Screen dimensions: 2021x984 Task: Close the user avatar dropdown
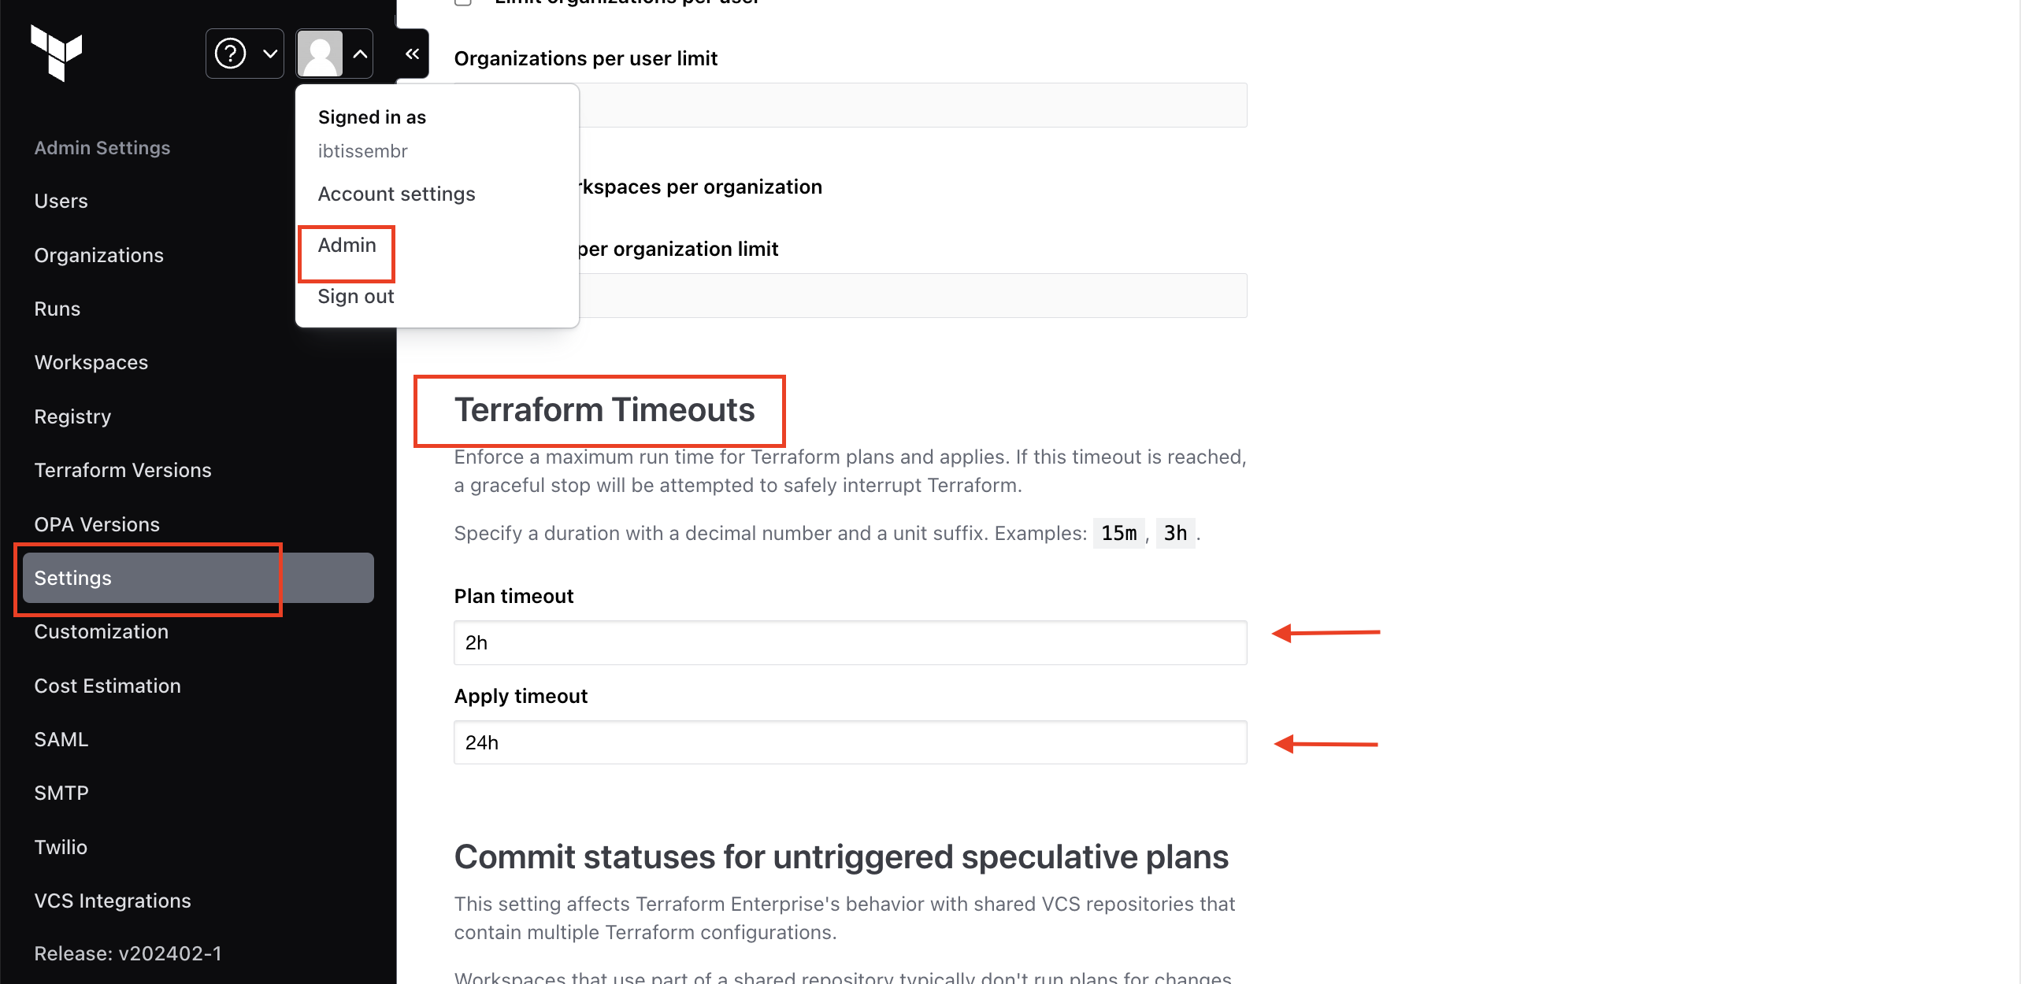click(x=334, y=54)
